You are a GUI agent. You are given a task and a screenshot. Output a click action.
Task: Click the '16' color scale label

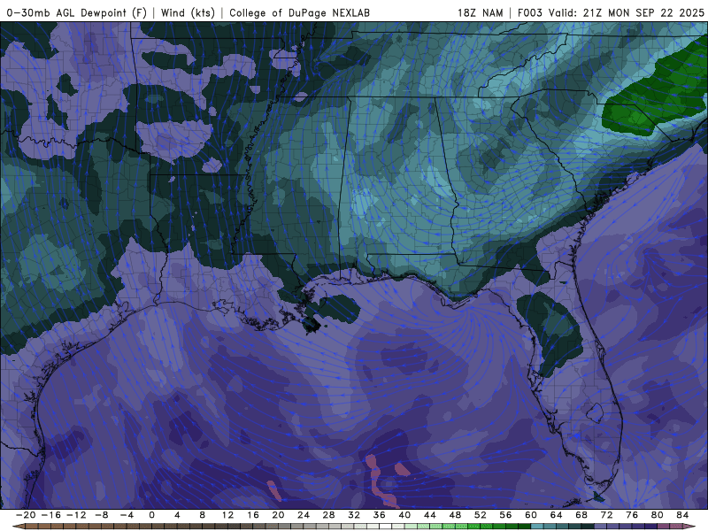click(253, 515)
